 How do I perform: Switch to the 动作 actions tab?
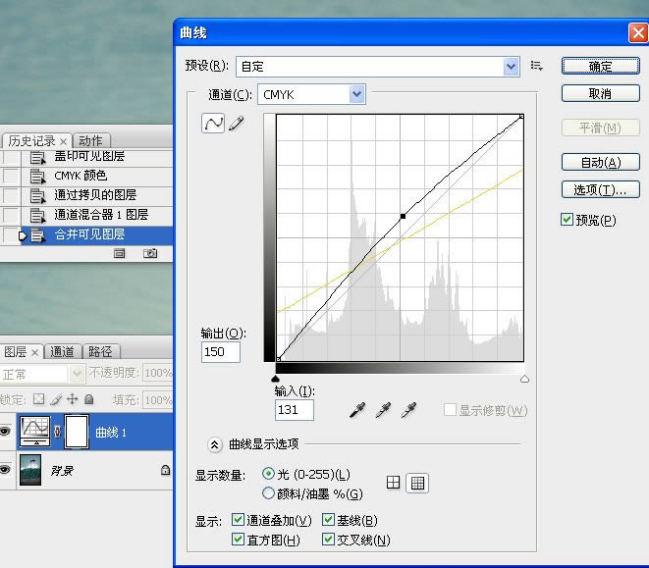pyautogui.click(x=90, y=141)
